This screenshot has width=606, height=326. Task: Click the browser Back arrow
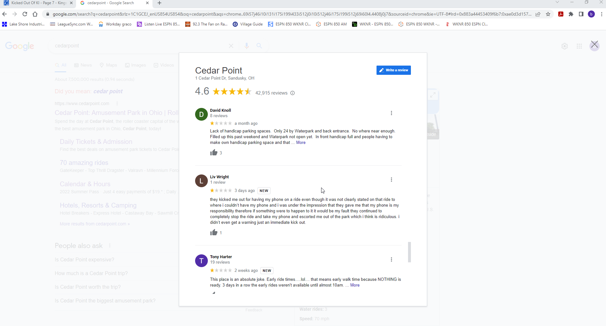4,14
